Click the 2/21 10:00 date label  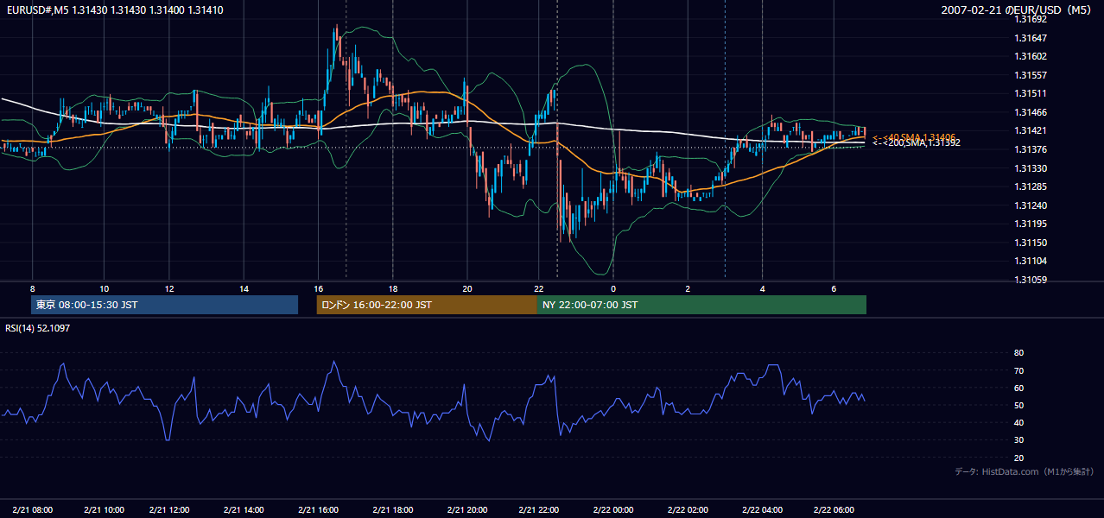click(x=104, y=509)
